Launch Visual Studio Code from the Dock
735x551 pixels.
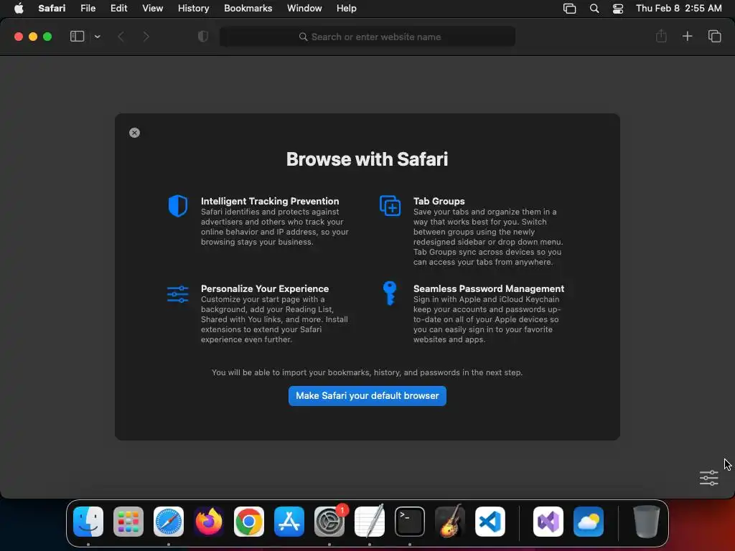point(490,522)
